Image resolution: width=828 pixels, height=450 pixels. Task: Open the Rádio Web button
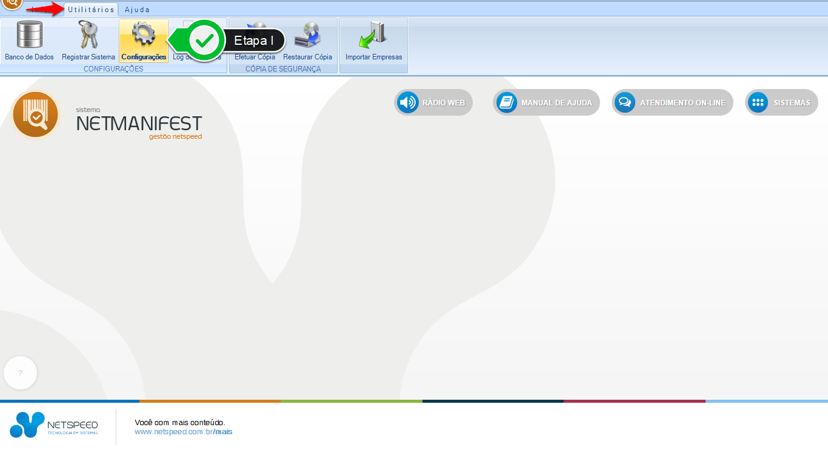[433, 102]
